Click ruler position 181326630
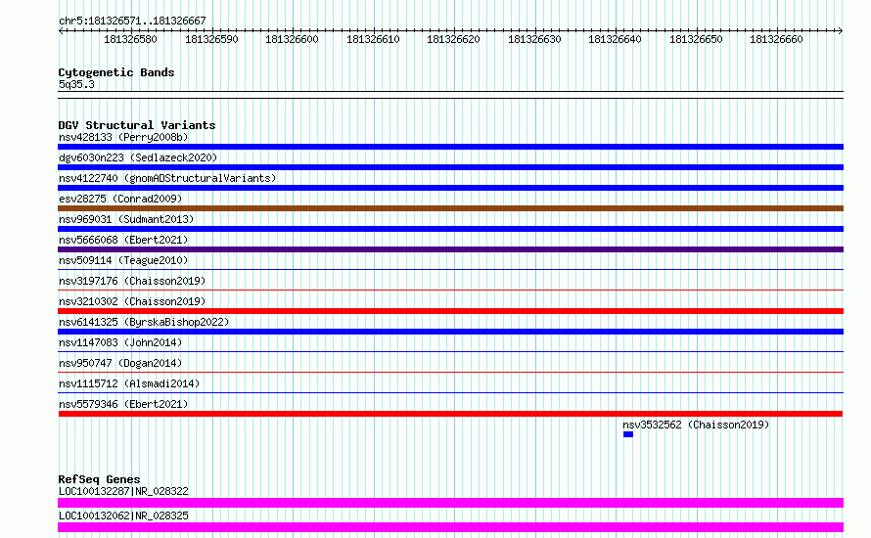This screenshot has height=538, width=871. click(535, 39)
